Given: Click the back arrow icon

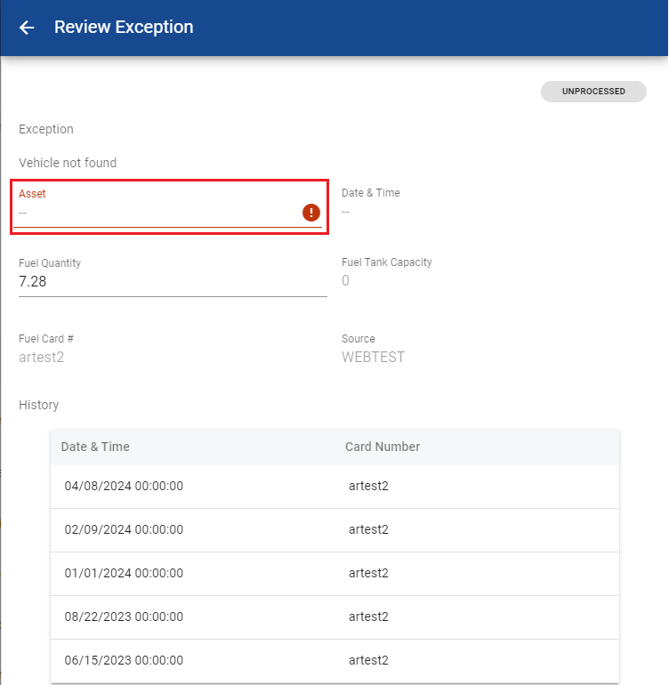Looking at the screenshot, I should [27, 28].
